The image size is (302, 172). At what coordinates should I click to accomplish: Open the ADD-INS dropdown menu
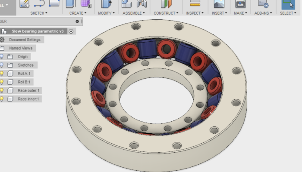[x=263, y=13]
